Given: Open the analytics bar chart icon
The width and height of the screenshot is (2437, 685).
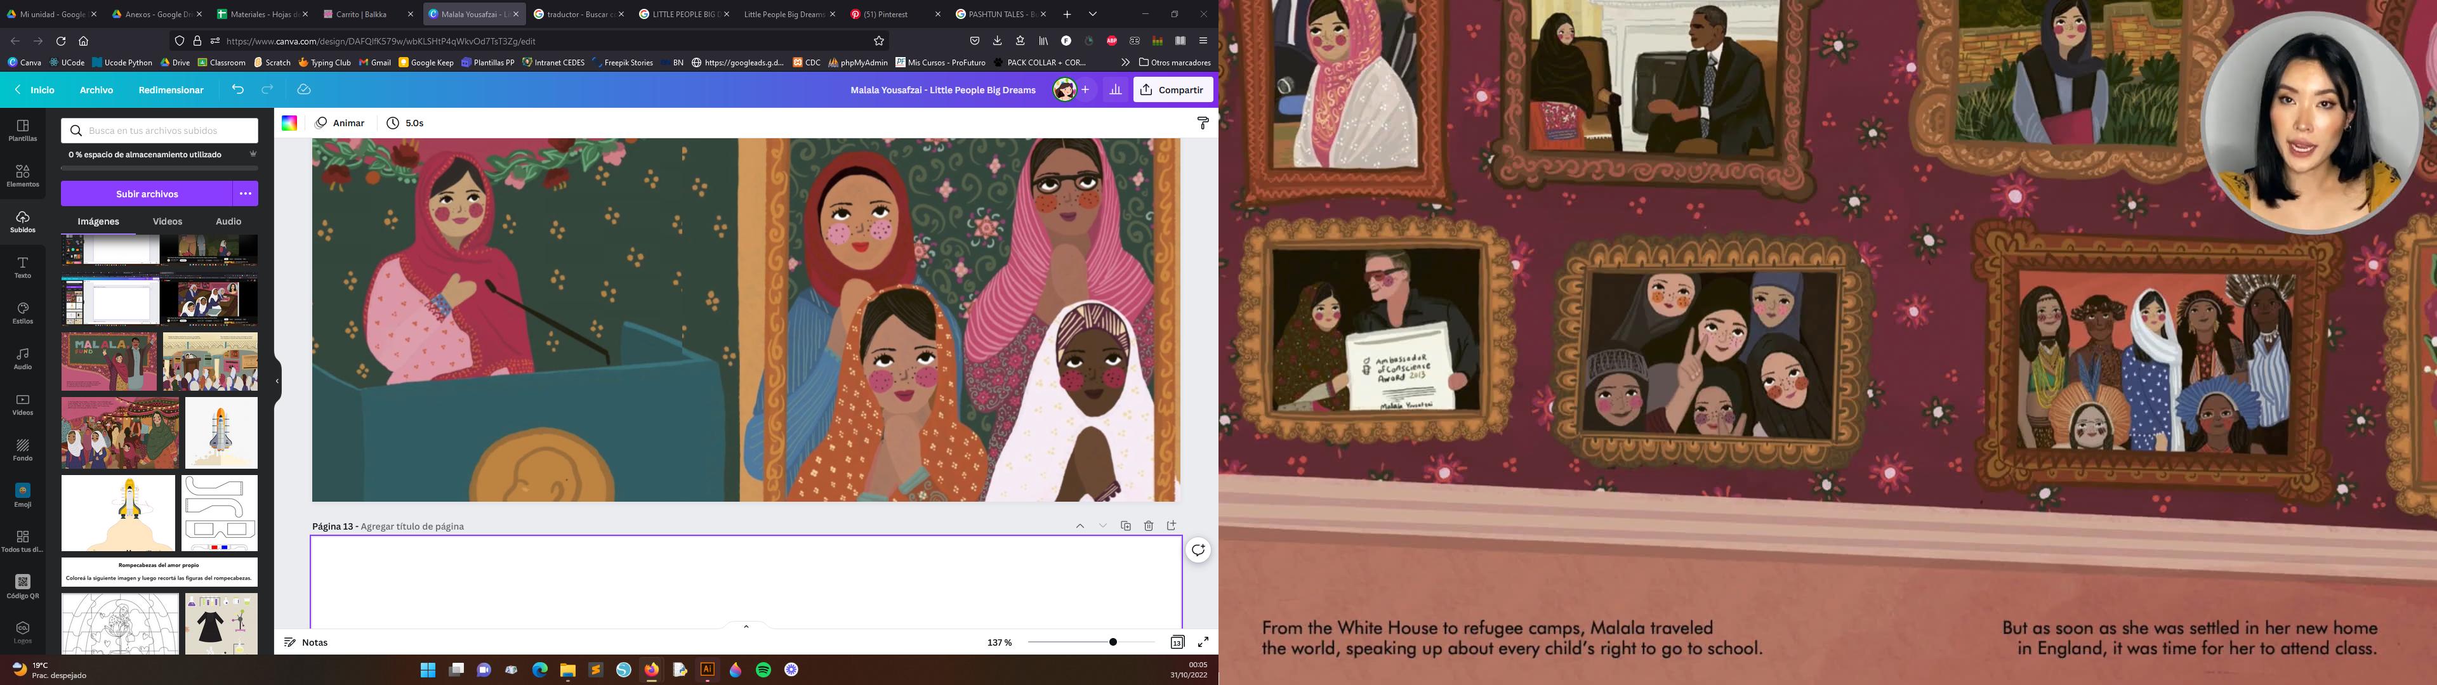Looking at the screenshot, I should (x=1116, y=90).
